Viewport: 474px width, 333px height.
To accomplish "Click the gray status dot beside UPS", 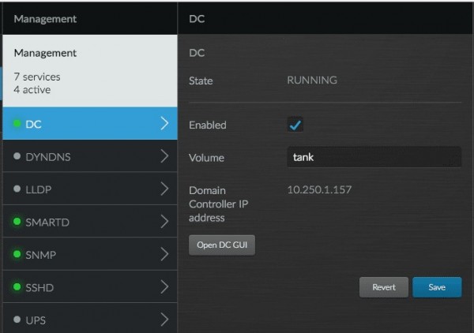I will [x=17, y=320].
